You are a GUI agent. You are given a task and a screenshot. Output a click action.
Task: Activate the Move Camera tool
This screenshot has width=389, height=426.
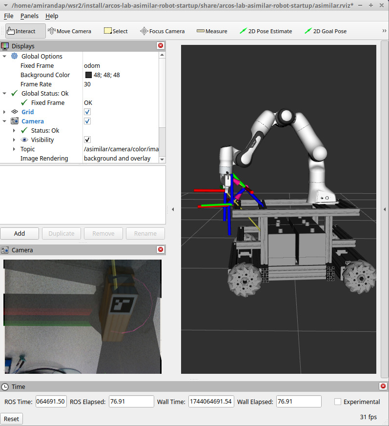click(x=69, y=31)
